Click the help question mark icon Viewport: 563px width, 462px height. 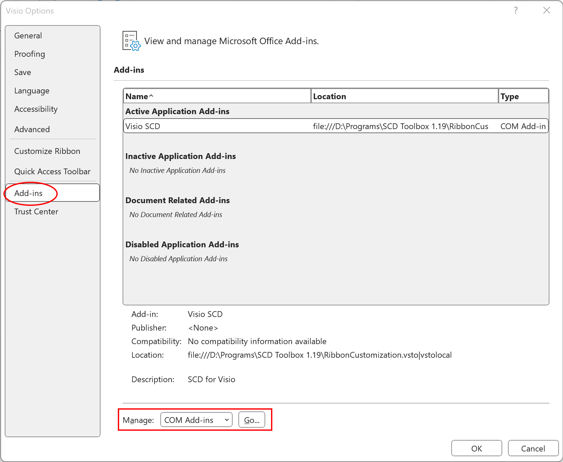coord(516,10)
